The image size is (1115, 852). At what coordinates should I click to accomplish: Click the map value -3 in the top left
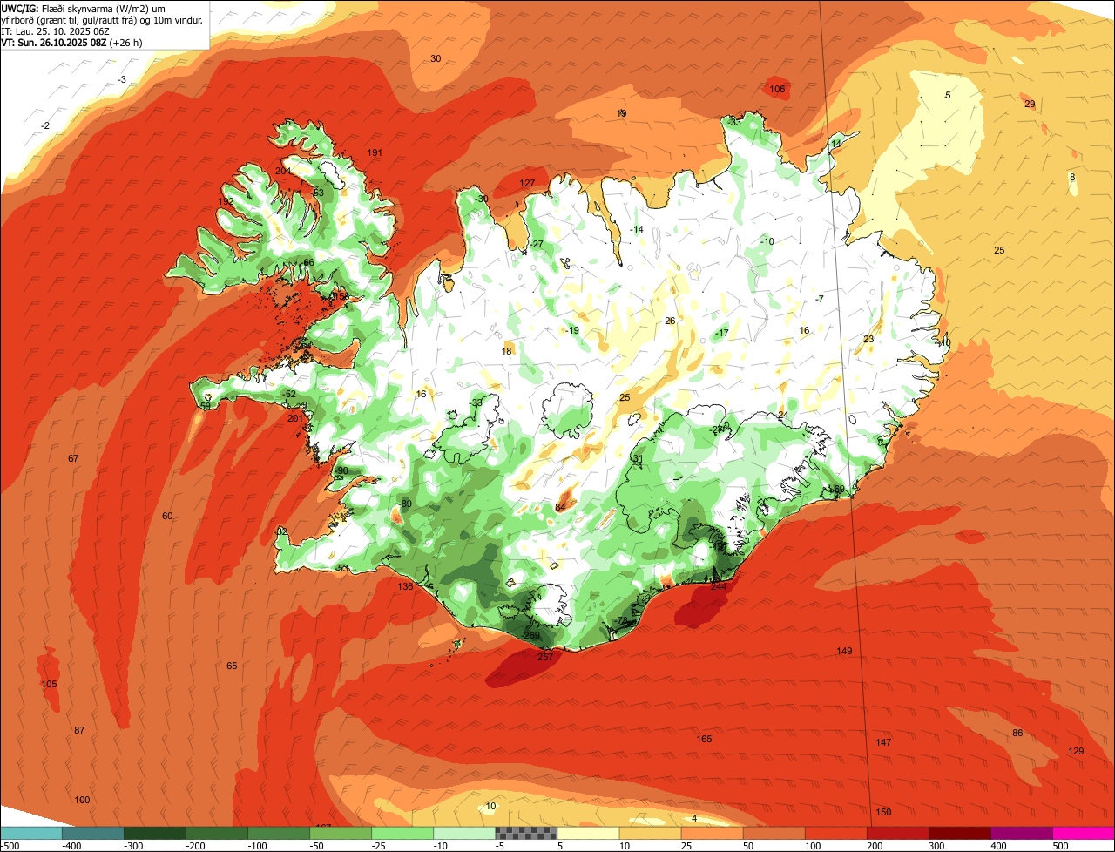point(122,79)
